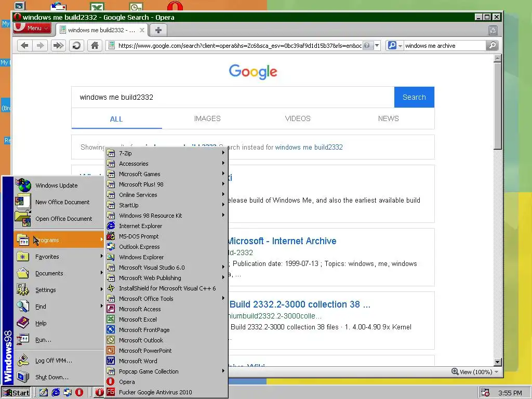Open the red Opera Menu button
The image size is (532, 399).
pos(32,28)
